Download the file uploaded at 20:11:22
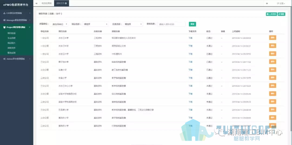Screen dimensions: 292x145 [x=190, y=70]
